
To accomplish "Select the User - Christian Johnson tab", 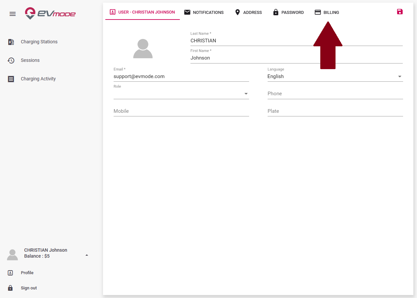I will (142, 12).
